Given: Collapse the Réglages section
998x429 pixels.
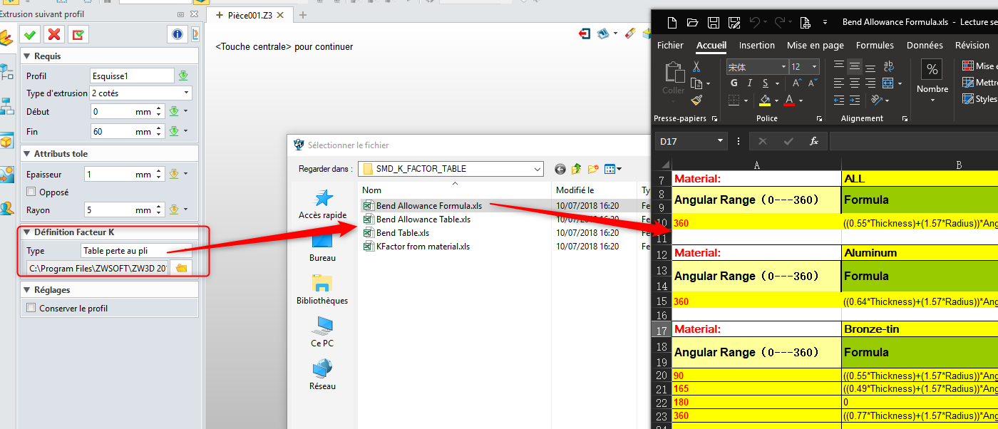Looking at the screenshot, I should pos(27,290).
